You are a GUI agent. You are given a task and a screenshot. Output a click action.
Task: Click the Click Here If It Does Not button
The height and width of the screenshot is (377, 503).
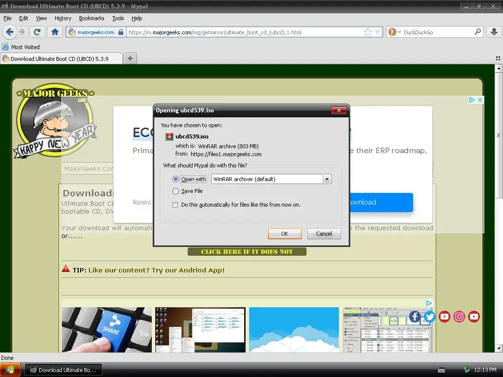click(247, 252)
